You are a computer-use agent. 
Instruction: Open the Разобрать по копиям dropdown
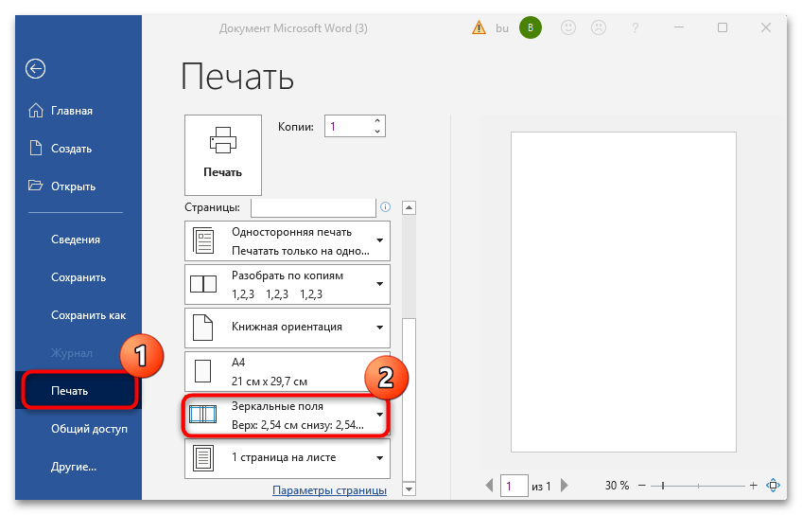(x=288, y=285)
